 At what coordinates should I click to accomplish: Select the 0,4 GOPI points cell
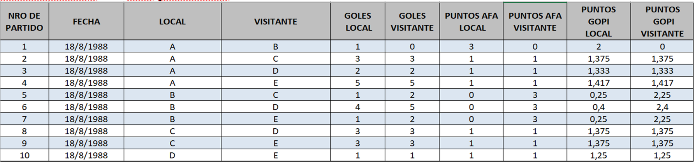point(599,107)
